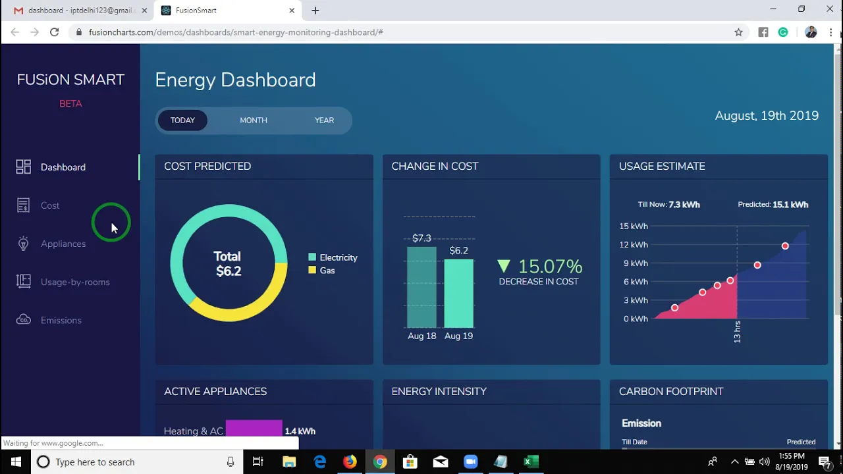This screenshot has height=474, width=843.
Task: Open Excel from the taskbar
Action: click(x=531, y=461)
